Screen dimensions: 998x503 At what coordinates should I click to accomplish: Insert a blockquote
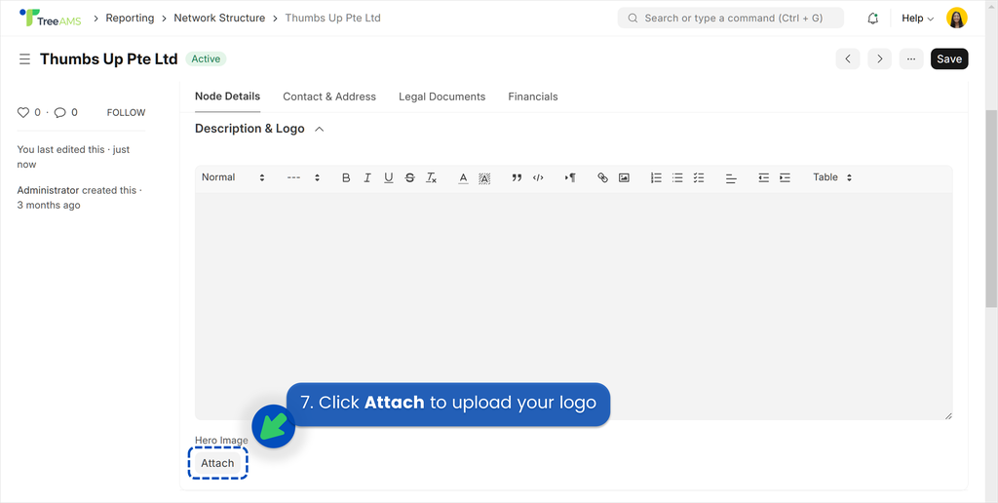click(x=517, y=177)
